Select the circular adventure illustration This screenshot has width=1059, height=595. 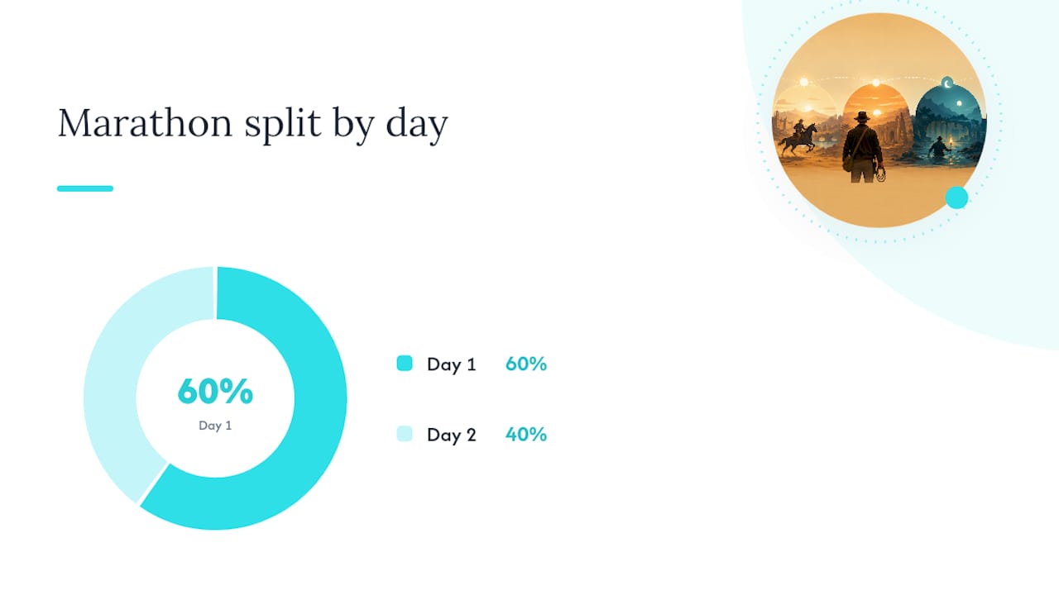pyautogui.click(x=879, y=120)
